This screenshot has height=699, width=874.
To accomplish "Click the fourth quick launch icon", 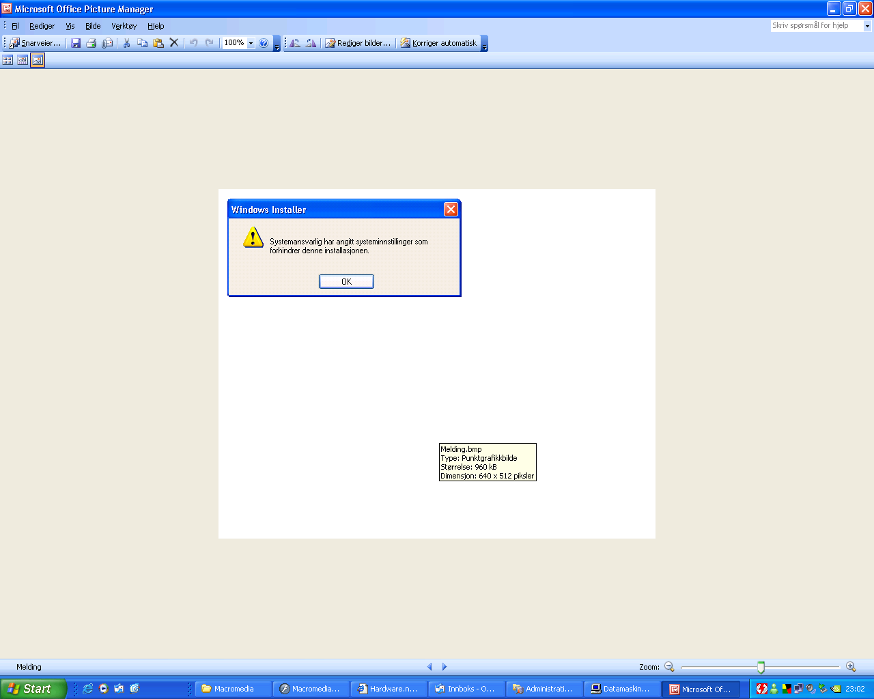I will pos(135,689).
